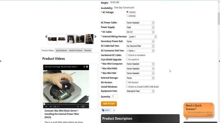Open video settings gear icon
This screenshot has width=220, height=123.
tap(78, 106)
